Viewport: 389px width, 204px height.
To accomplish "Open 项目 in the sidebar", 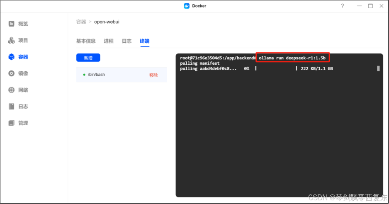I will tap(23, 40).
